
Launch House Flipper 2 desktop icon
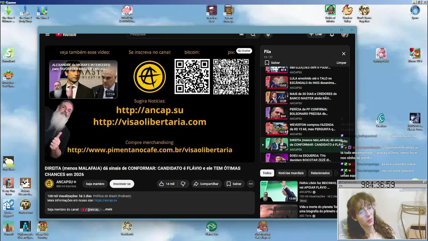8,209
